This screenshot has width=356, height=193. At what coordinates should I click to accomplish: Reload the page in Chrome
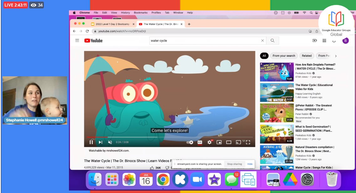(x=87, y=31)
